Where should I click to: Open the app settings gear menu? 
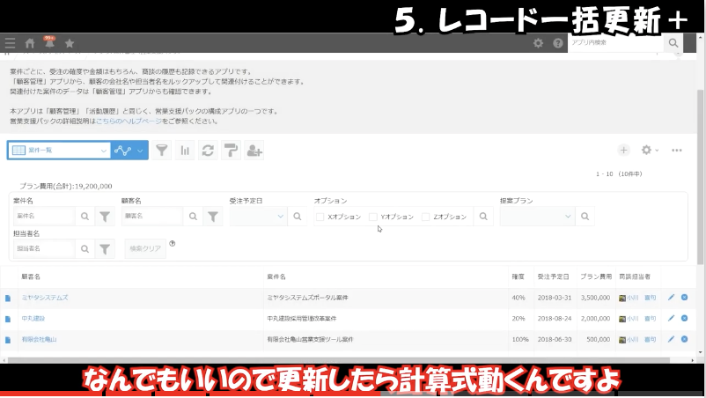pos(650,151)
